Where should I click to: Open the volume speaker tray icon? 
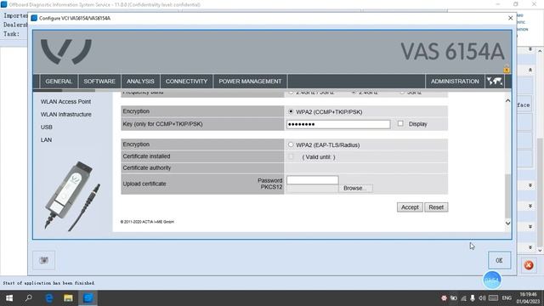482,298
